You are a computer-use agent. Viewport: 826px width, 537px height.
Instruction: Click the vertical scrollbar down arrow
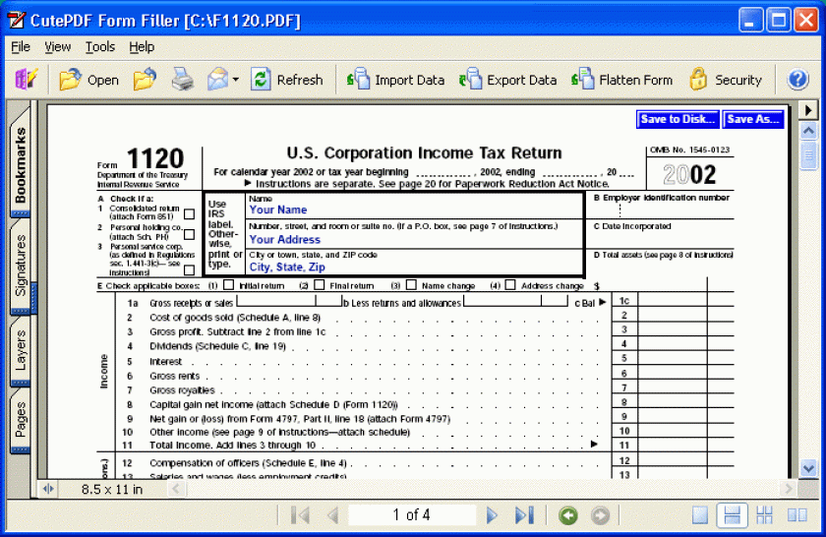(x=808, y=467)
